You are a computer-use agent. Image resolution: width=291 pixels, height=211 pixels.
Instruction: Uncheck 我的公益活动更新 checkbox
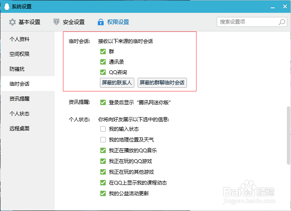(x=103, y=193)
